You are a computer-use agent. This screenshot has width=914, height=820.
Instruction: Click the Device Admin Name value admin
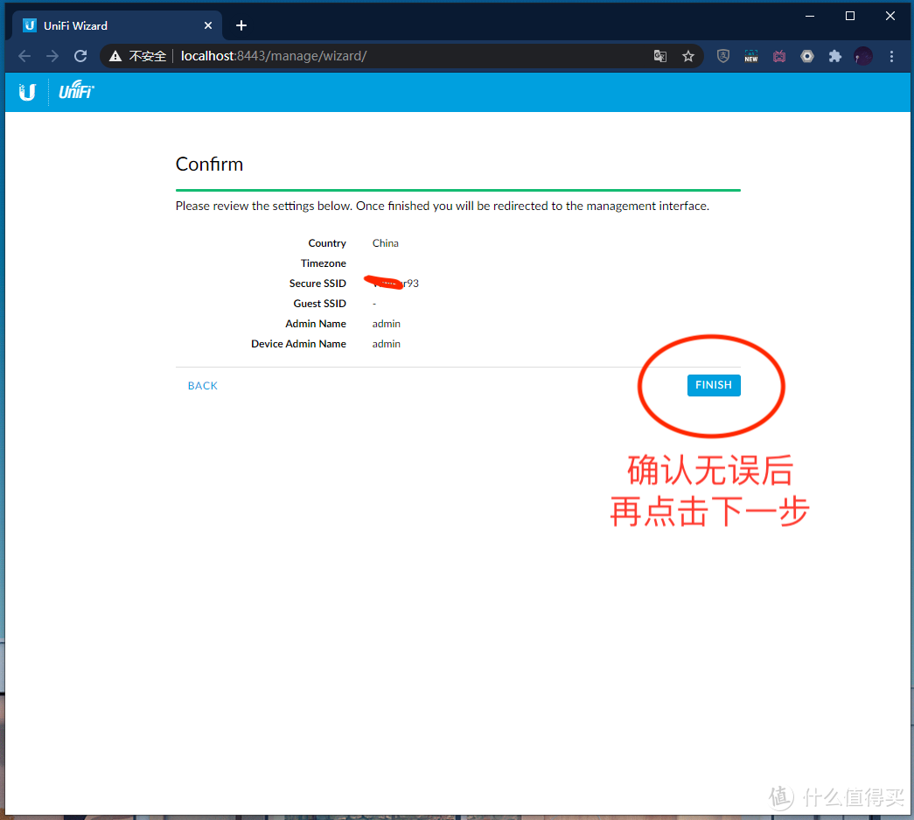pos(387,344)
